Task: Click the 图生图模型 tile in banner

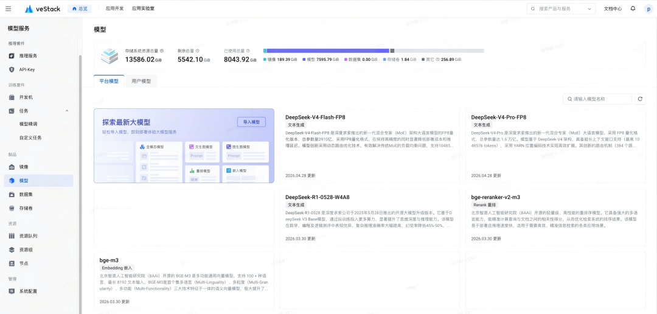Action: [x=246, y=152]
